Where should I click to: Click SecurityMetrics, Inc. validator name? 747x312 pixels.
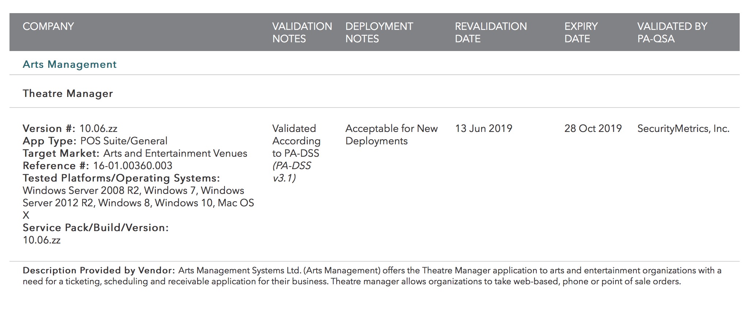point(683,129)
